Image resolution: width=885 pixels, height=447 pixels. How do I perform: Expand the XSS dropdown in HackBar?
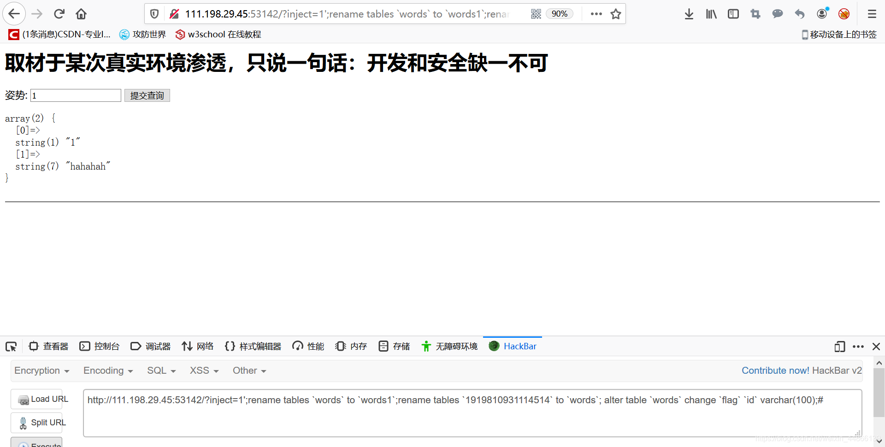pyautogui.click(x=204, y=371)
